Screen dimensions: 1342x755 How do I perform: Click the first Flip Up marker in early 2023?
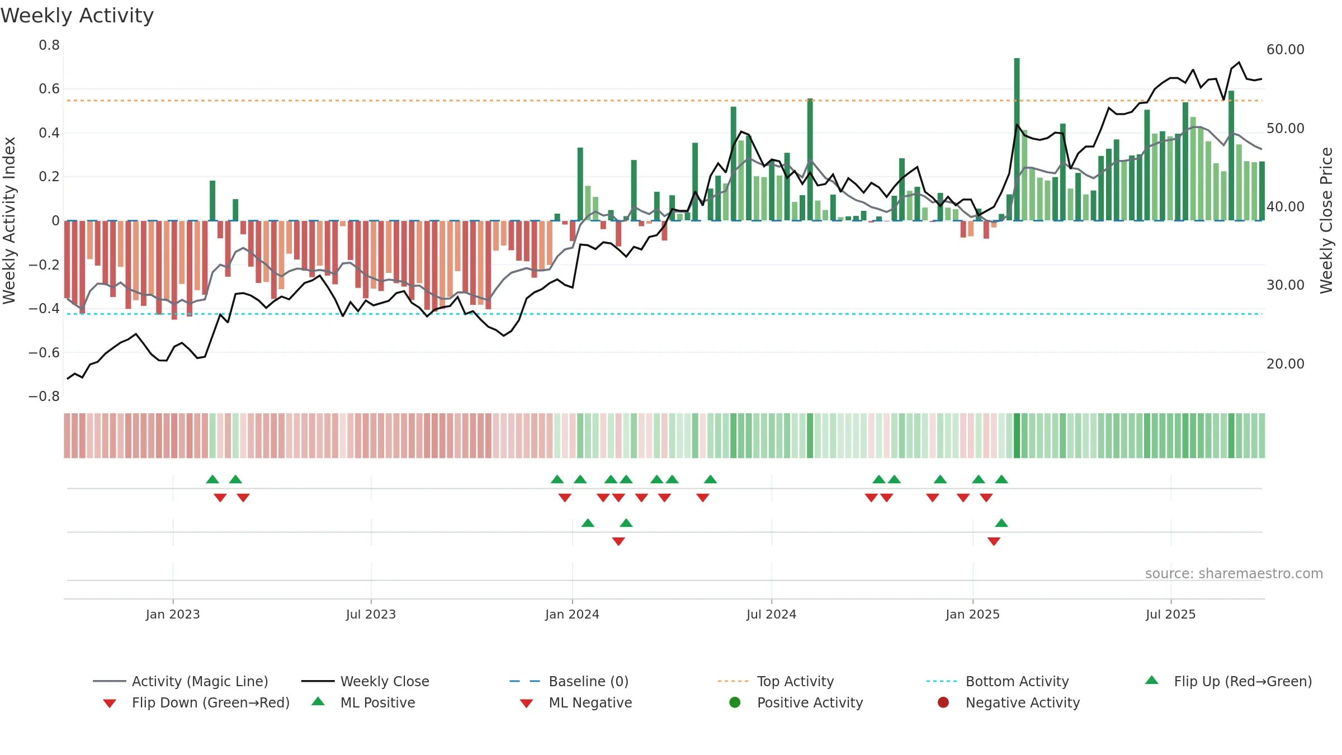(212, 479)
